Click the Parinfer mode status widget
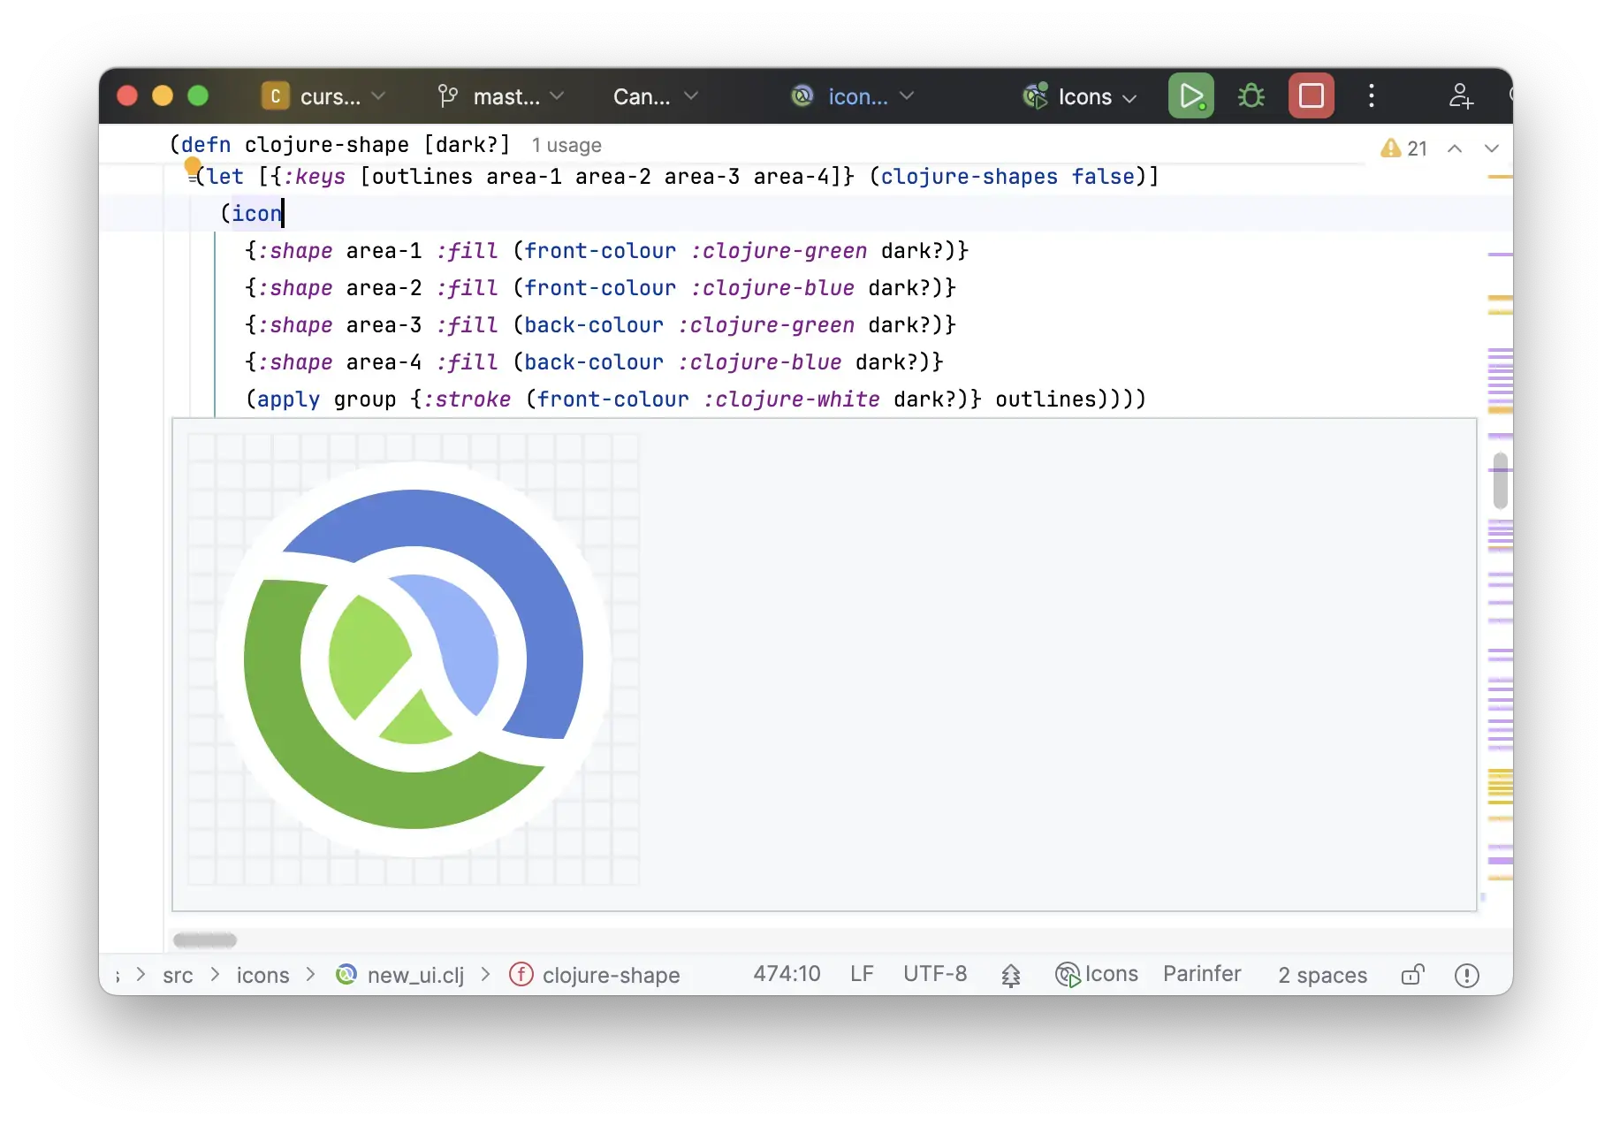The height and width of the screenshot is (1126, 1612). [1202, 973]
